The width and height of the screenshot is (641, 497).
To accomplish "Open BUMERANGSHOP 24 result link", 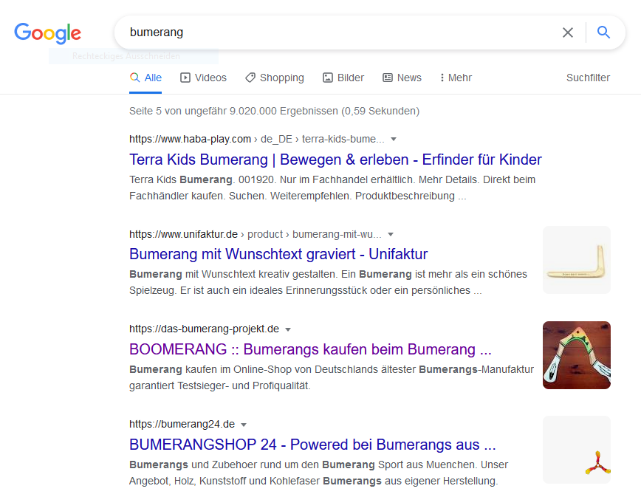I will 312,445.
